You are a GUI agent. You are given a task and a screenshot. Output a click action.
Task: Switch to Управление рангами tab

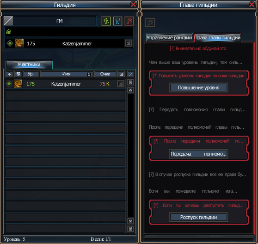(169, 38)
